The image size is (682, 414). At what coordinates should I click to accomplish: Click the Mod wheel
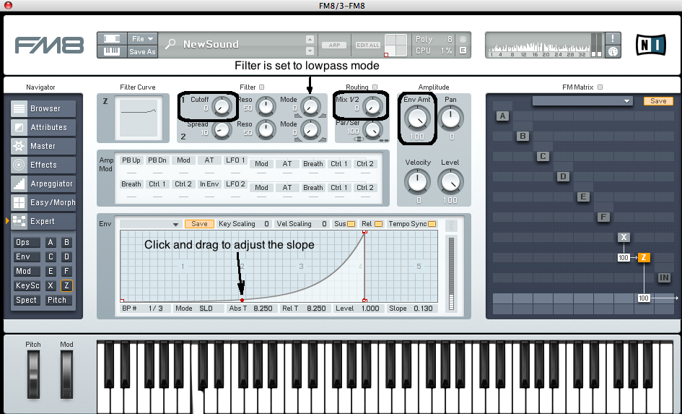click(66, 374)
